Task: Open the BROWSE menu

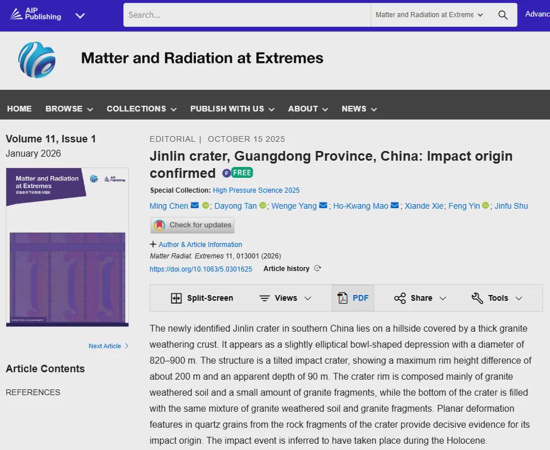Action: tap(69, 109)
